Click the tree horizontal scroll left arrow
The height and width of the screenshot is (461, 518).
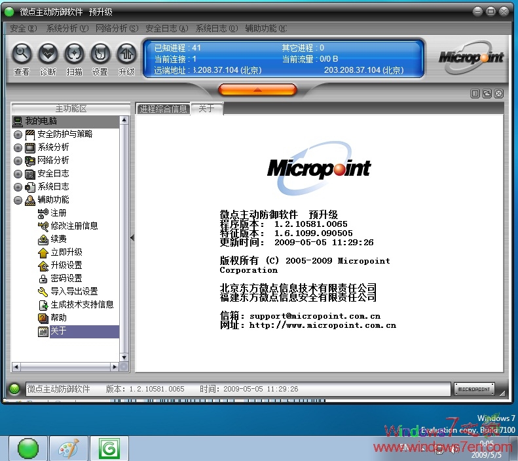click(16, 367)
